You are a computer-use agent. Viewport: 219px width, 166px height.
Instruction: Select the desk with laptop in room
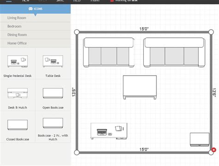click(x=109, y=131)
